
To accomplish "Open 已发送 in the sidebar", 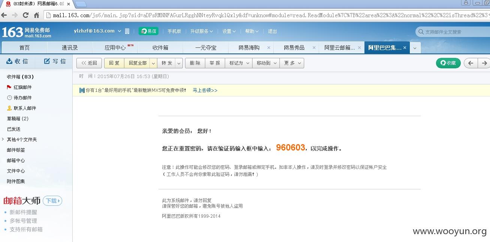I will (13, 129).
